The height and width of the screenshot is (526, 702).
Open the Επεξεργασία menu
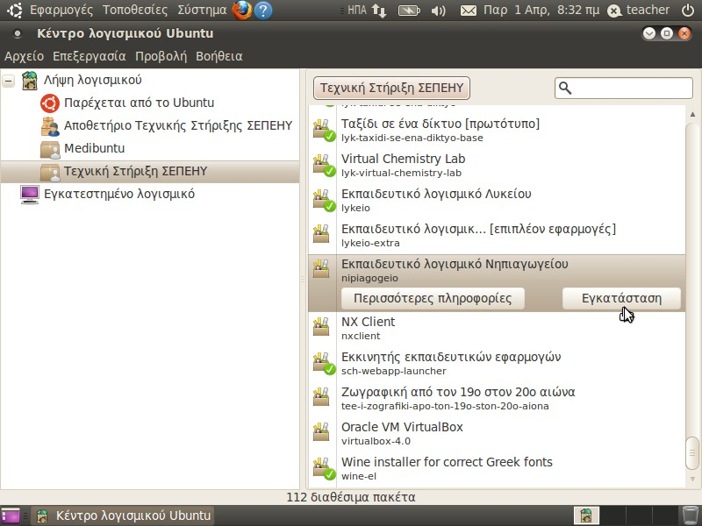(x=90, y=56)
